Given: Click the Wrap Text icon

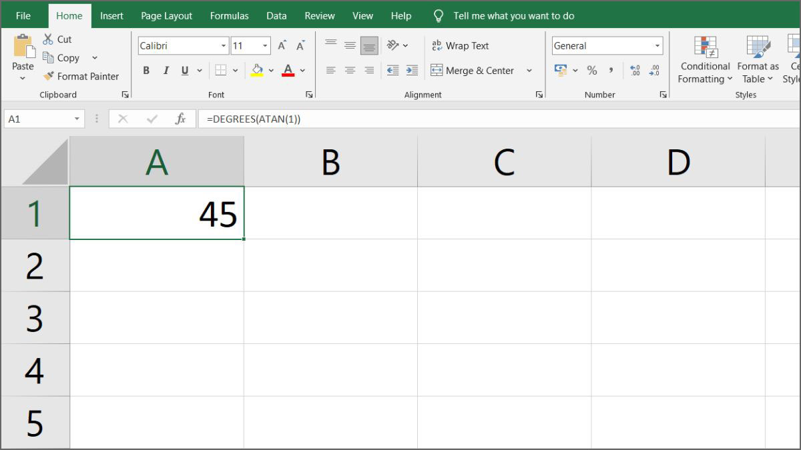Looking at the screenshot, I should [x=460, y=45].
